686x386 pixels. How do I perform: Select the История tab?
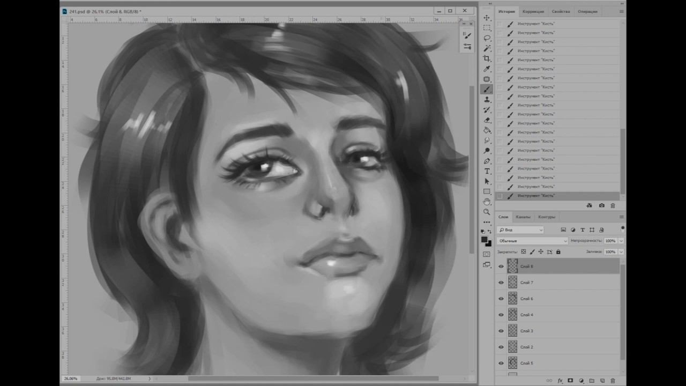tap(506, 11)
